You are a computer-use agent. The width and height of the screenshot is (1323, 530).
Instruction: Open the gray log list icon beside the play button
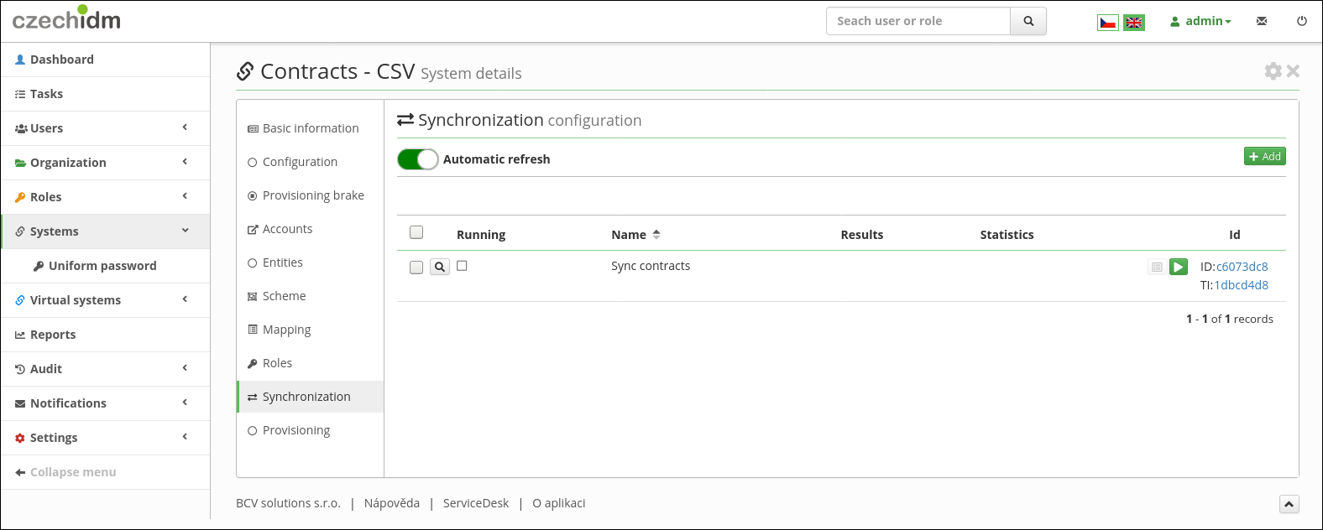pos(1157,267)
